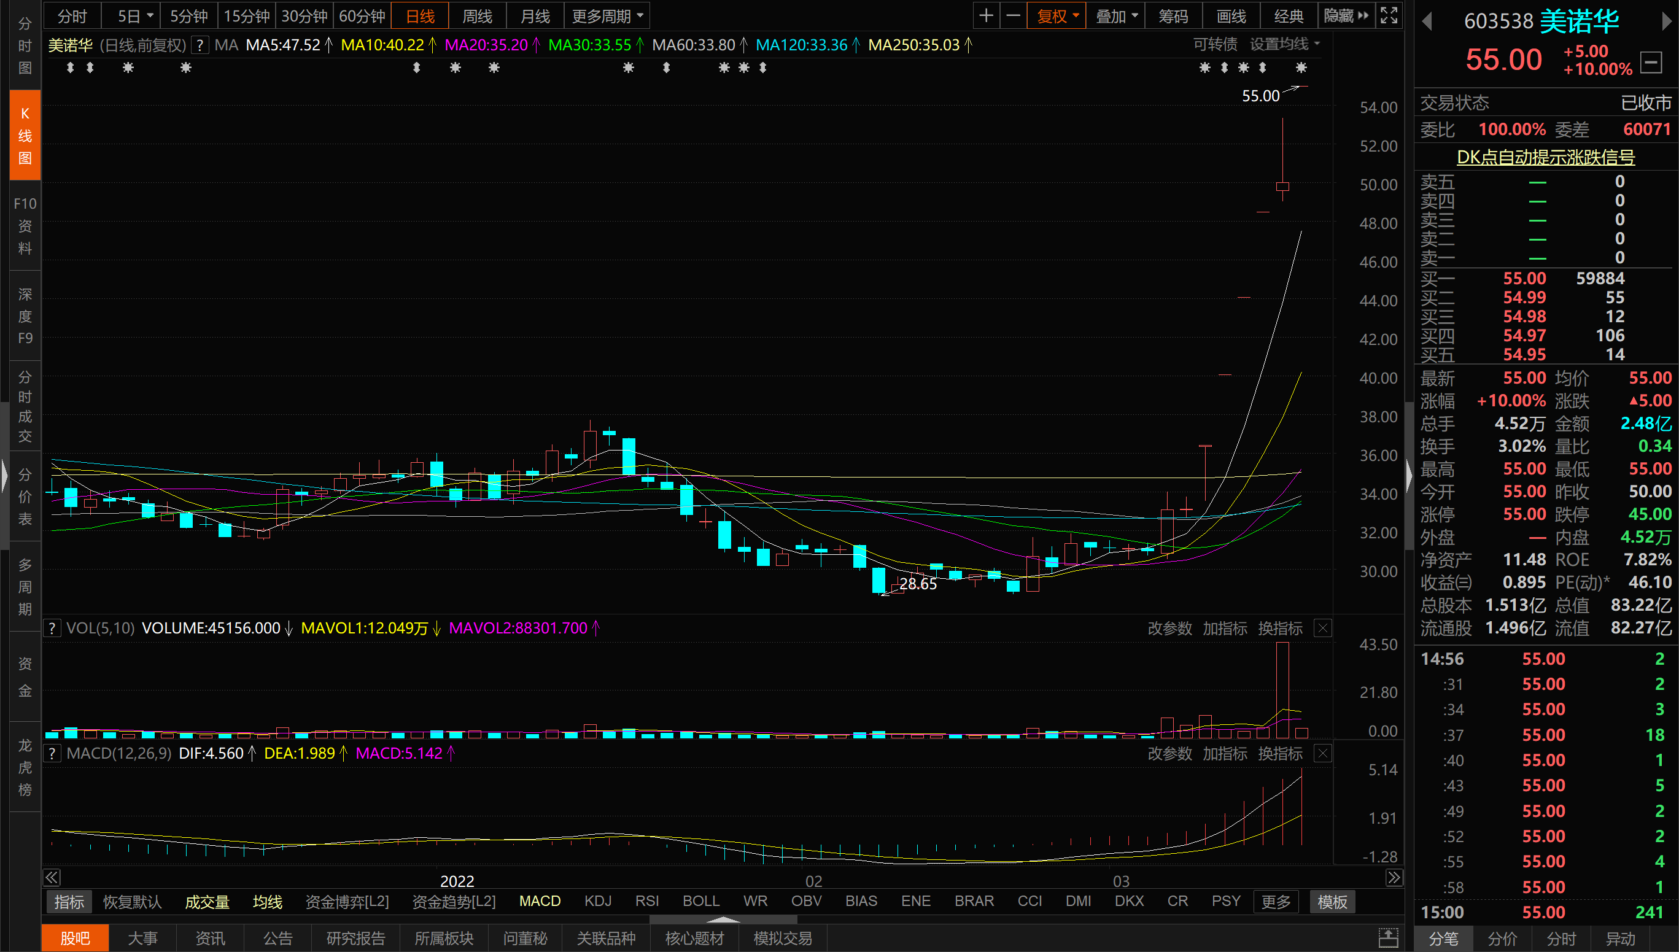Toggle the 隐藏 side panel button

(x=1345, y=16)
